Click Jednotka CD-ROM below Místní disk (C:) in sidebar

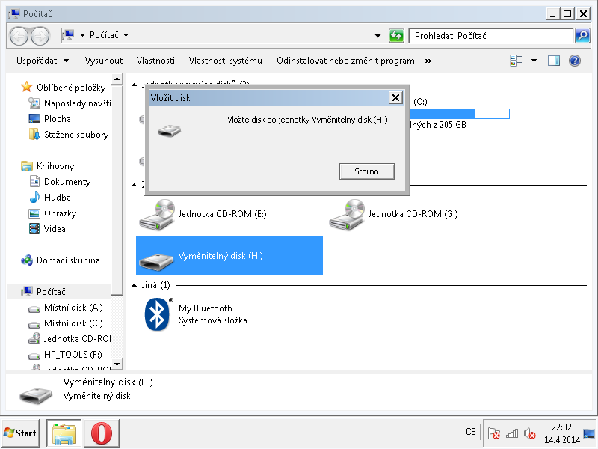pyautogui.click(x=70, y=339)
